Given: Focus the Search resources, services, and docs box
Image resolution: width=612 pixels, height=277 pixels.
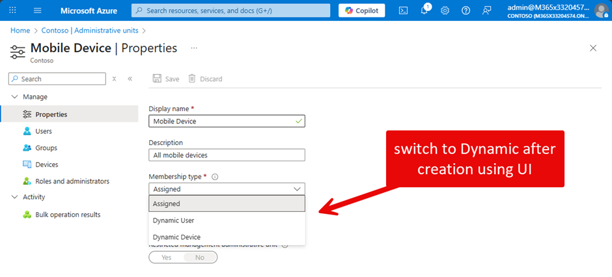Looking at the screenshot, I should pos(230,10).
